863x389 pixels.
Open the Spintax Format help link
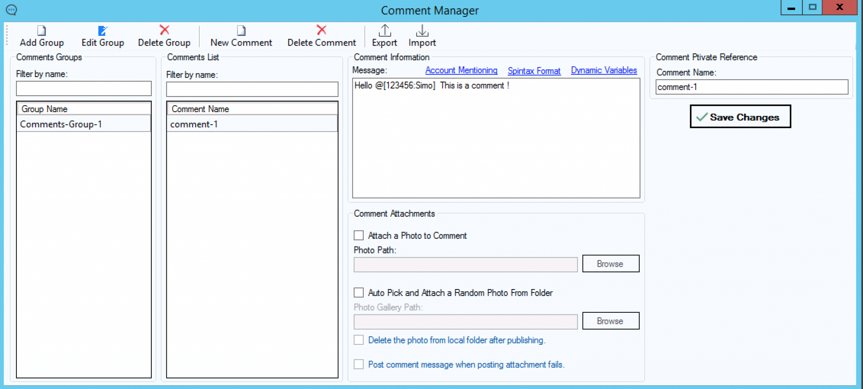coord(534,71)
